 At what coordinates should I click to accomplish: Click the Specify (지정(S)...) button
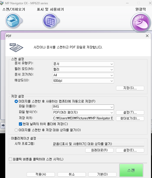pos(130,88)
